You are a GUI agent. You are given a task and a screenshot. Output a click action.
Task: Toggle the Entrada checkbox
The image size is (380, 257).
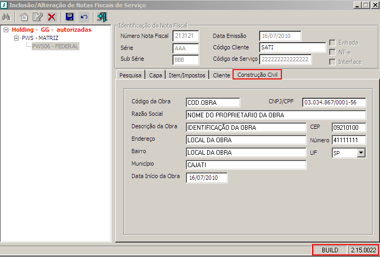point(333,43)
